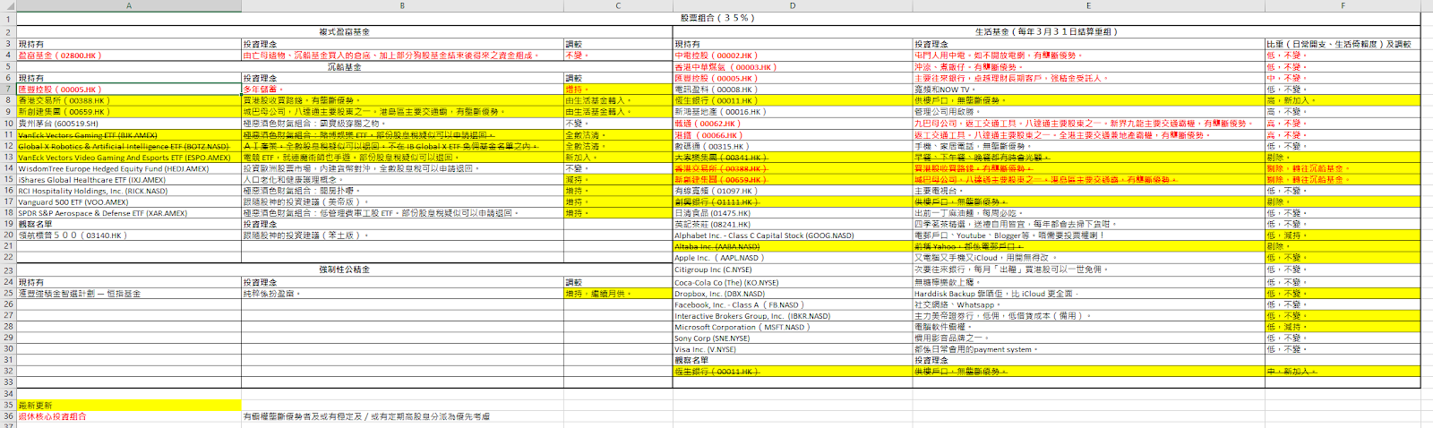The width and height of the screenshot is (1433, 428).
Task: Select cell Interactive Brokers Group, Inc.
Action: 793,315
